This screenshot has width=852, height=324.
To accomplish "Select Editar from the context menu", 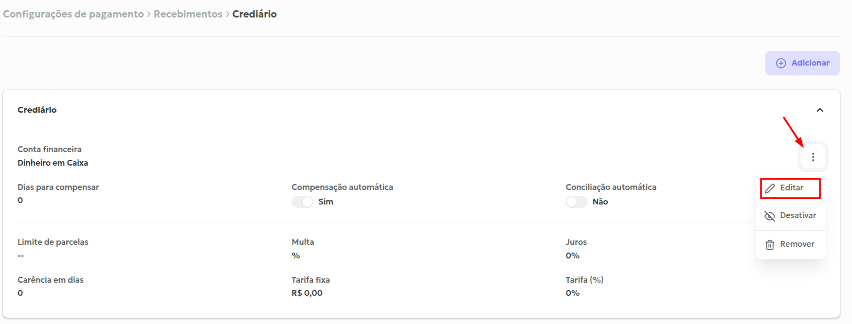I will click(792, 188).
